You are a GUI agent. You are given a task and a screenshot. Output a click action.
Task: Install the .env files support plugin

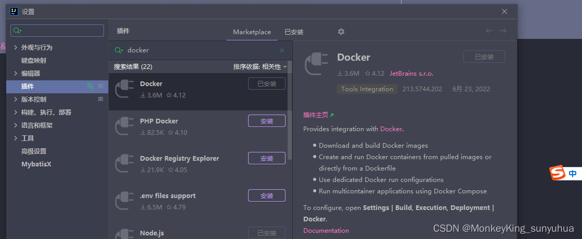[x=266, y=196]
